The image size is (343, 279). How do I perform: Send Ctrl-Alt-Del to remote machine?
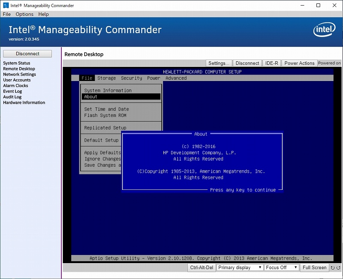[202, 267]
